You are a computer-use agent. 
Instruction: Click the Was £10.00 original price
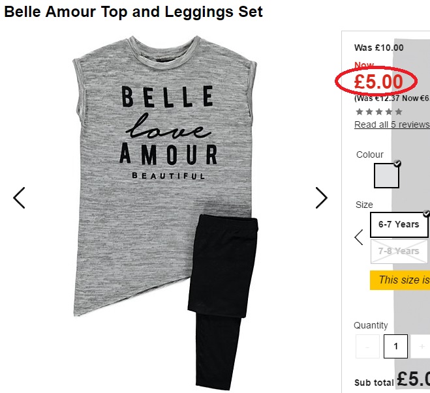click(x=378, y=48)
